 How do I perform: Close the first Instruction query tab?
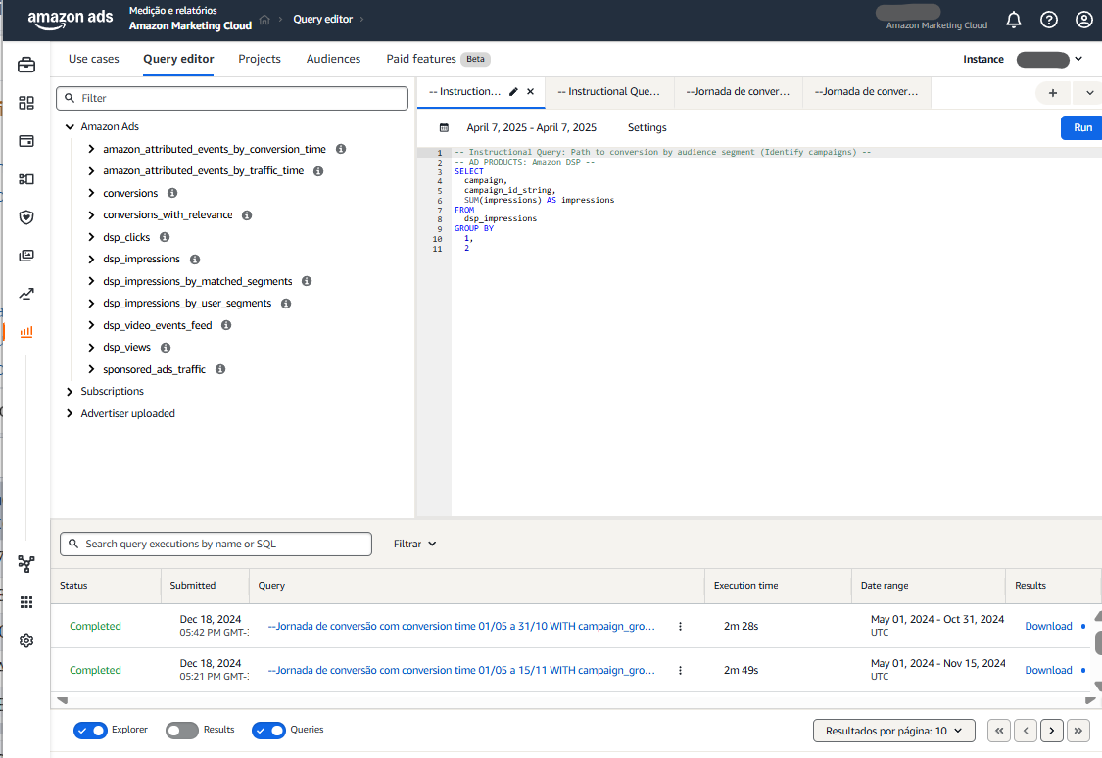coord(531,92)
